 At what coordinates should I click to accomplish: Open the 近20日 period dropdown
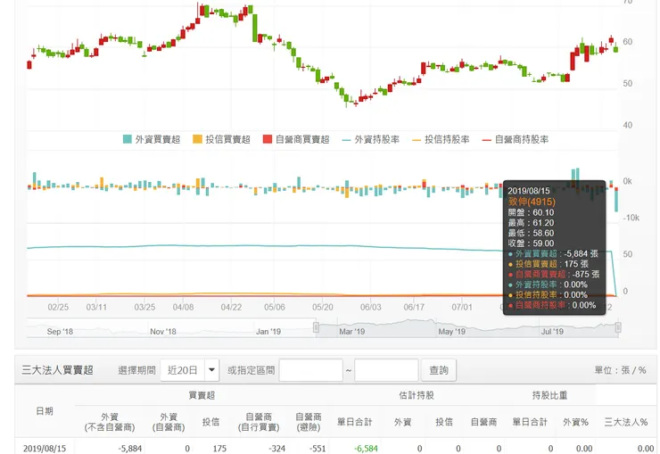(190, 370)
